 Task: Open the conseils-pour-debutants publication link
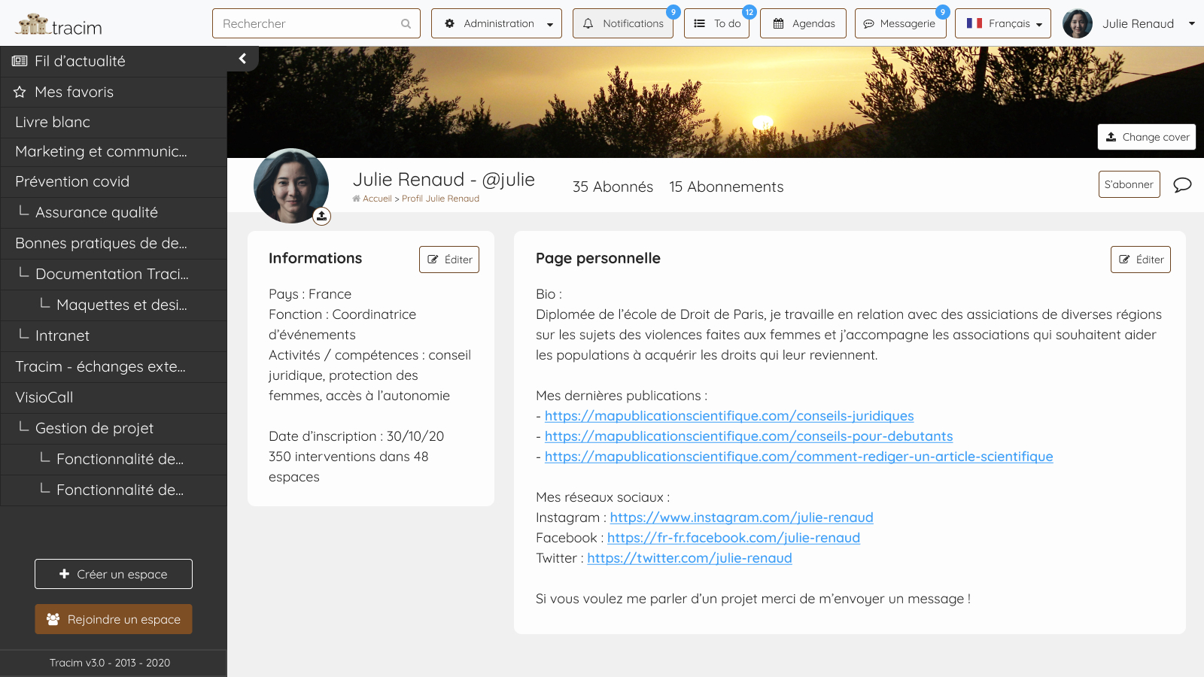pos(749,436)
